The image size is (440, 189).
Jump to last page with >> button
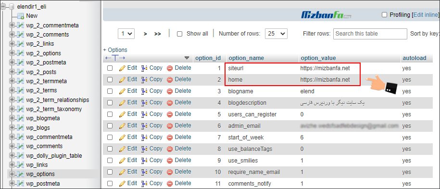tap(158, 34)
